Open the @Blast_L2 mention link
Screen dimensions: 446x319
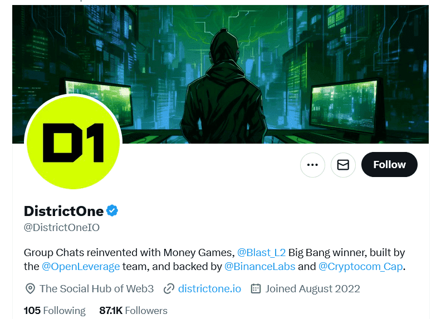(x=261, y=252)
